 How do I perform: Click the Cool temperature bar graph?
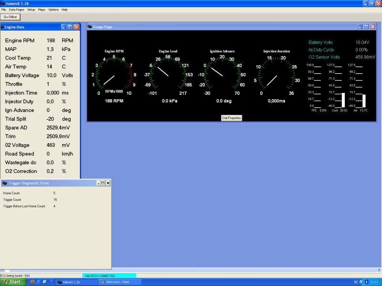coord(338,88)
